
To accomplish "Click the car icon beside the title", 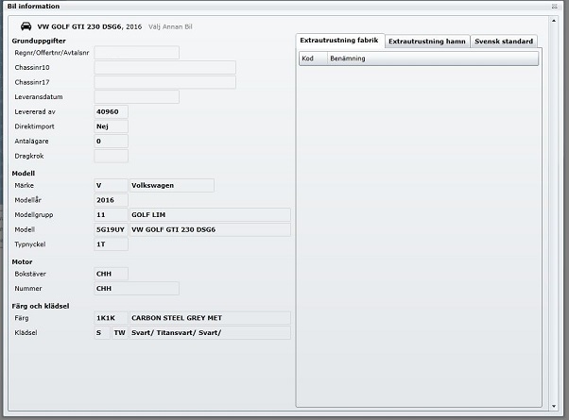I will [24, 27].
